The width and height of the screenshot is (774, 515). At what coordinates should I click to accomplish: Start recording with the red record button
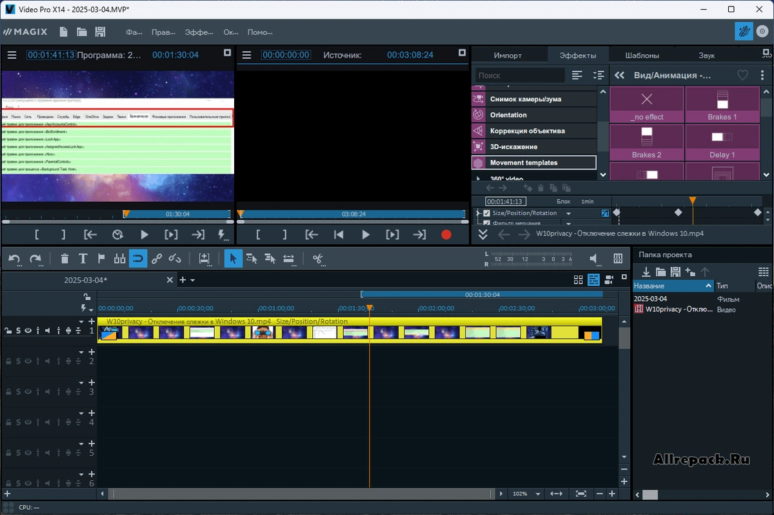pyautogui.click(x=446, y=235)
